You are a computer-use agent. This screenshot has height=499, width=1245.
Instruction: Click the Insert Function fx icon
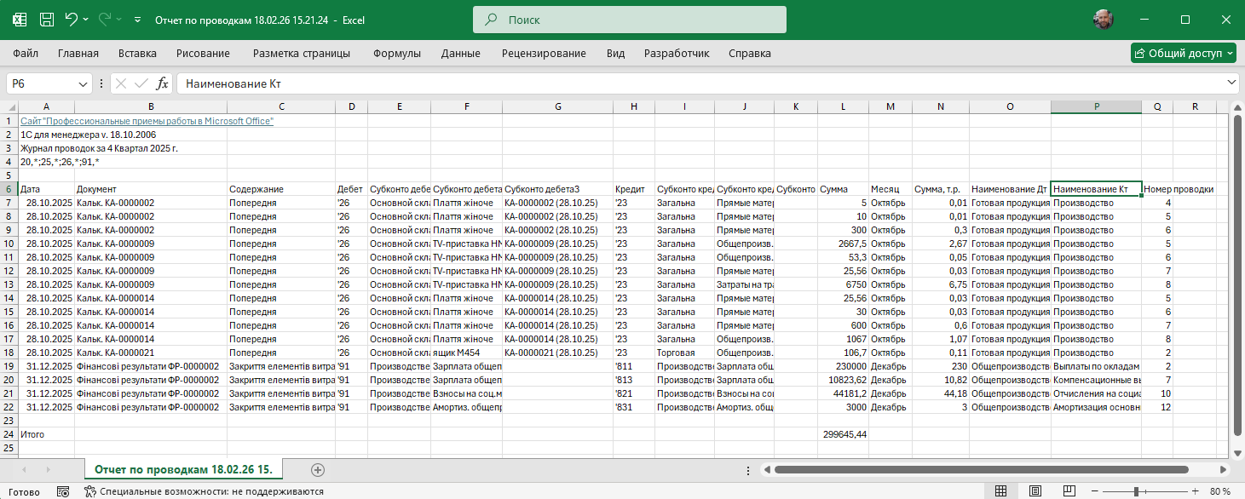(x=162, y=83)
